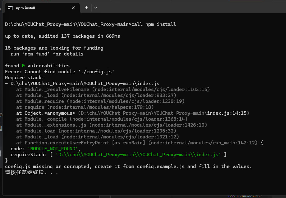Select the "npm install" tab title

tap(26, 8)
